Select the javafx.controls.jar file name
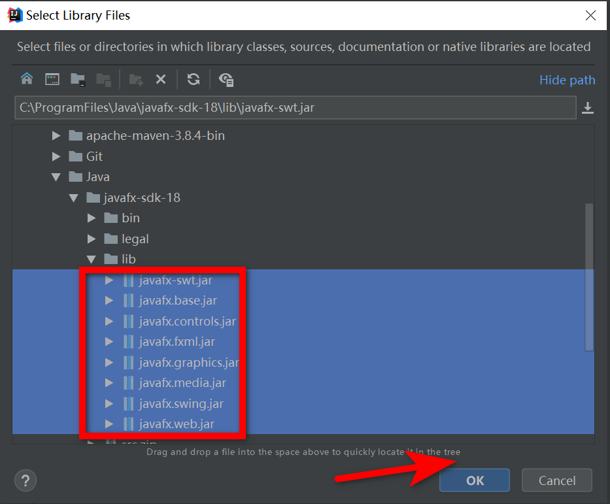Image resolution: width=610 pixels, height=504 pixels. pos(188,321)
